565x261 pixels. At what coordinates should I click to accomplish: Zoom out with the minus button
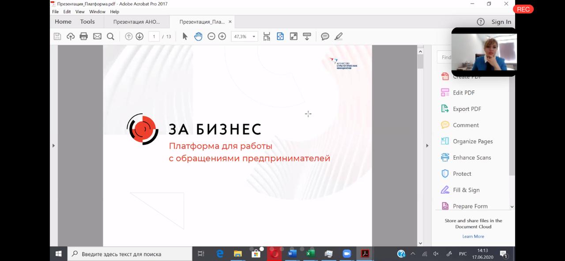[211, 37]
